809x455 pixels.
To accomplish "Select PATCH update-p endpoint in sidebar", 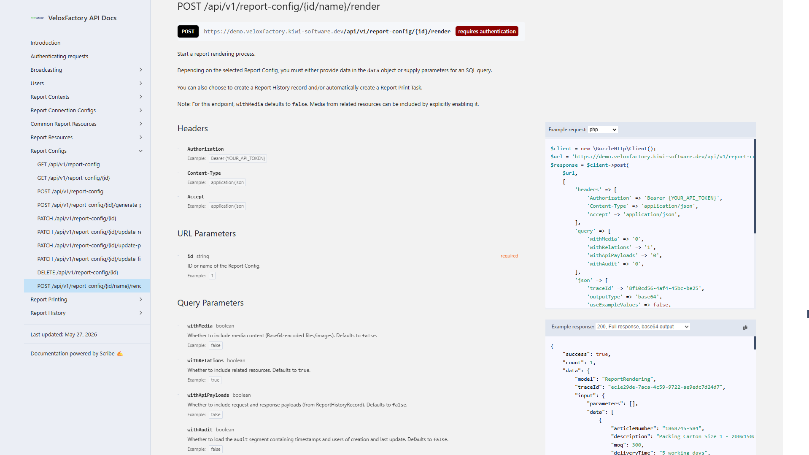I will tap(89, 245).
